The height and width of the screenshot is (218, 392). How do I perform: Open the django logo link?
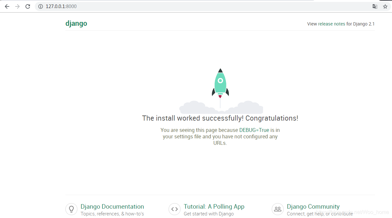tap(76, 24)
